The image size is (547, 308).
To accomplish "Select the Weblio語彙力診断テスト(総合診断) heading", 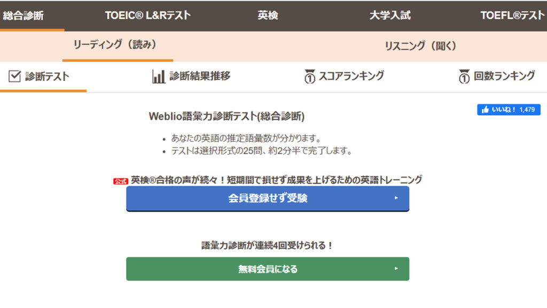I will (x=226, y=116).
